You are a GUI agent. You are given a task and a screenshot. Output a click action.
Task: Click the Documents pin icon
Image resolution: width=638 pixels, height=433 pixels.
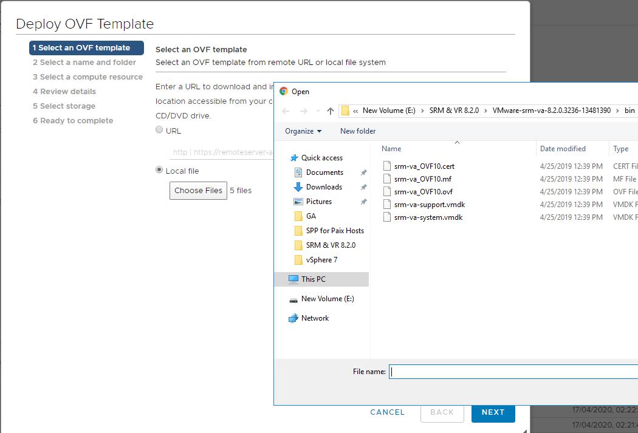[x=364, y=173]
